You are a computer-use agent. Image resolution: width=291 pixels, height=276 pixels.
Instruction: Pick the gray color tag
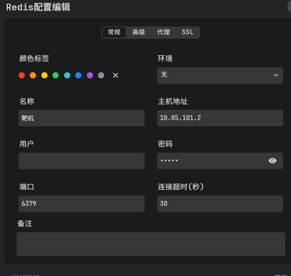coord(101,75)
